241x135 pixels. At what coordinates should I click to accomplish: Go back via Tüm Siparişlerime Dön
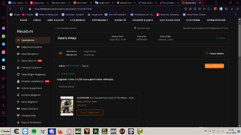pyautogui.click(x=65, y=28)
